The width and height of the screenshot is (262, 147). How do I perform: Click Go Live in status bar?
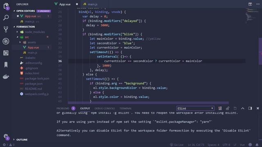176,145
